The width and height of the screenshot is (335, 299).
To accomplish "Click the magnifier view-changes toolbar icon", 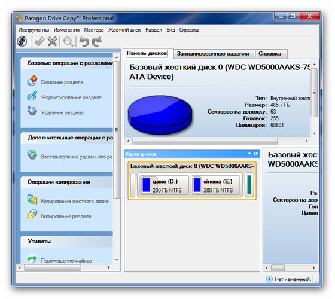I will coord(68,42).
